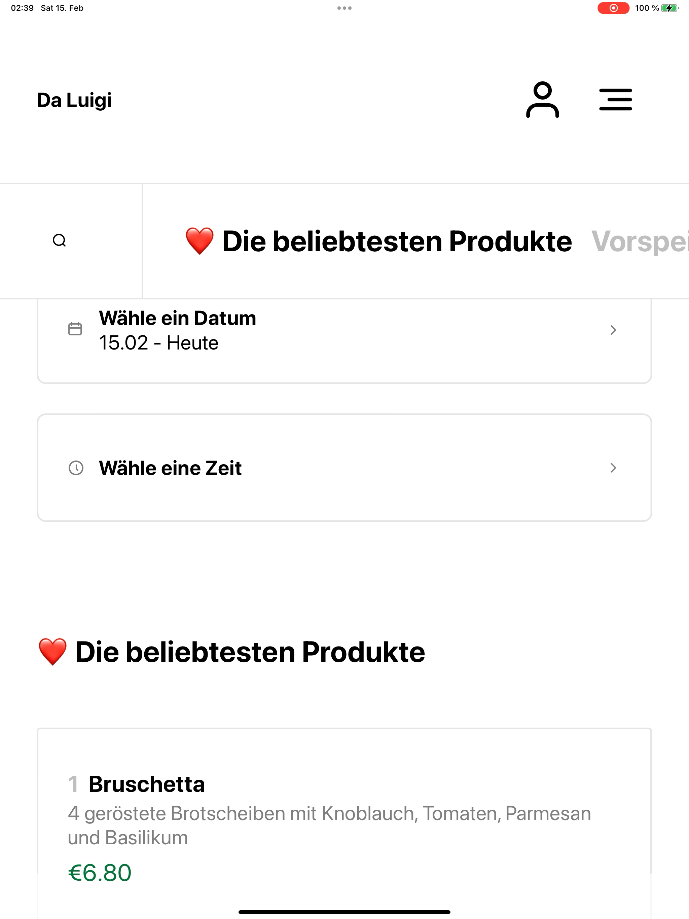Expand the date chevron on Wähle ein Datum

tap(613, 330)
